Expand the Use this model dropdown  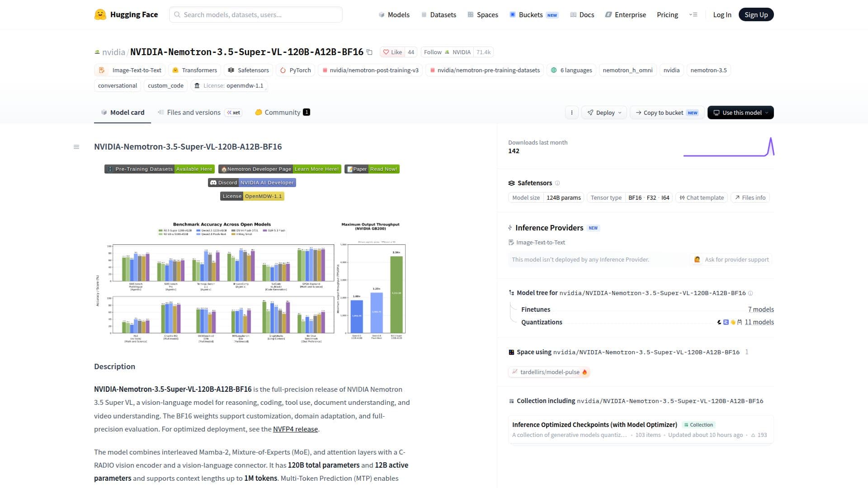(x=741, y=113)
